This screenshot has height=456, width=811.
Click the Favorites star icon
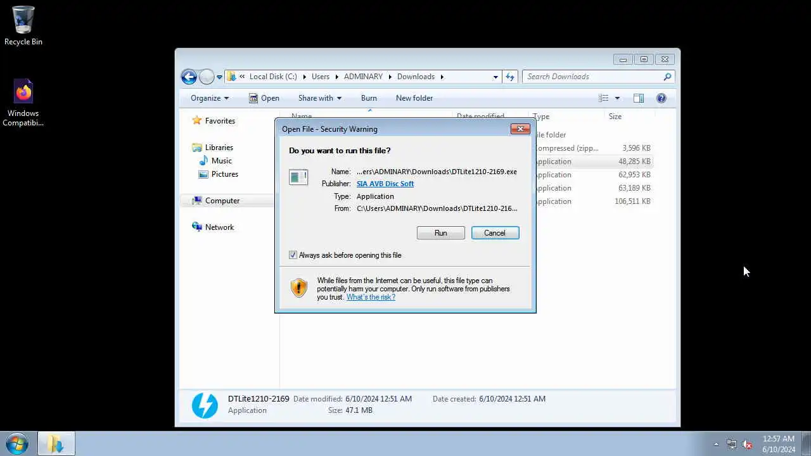click(196, 120)
